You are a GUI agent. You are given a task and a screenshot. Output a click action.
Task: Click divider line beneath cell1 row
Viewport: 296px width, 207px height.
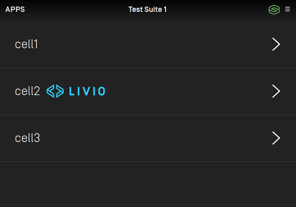[x=148, y=68]
